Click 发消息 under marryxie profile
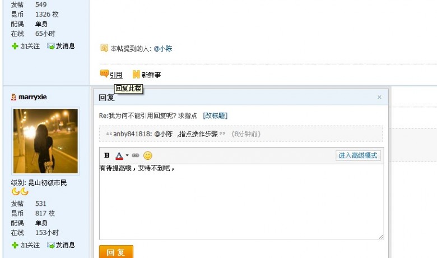 tap(61, 245)
